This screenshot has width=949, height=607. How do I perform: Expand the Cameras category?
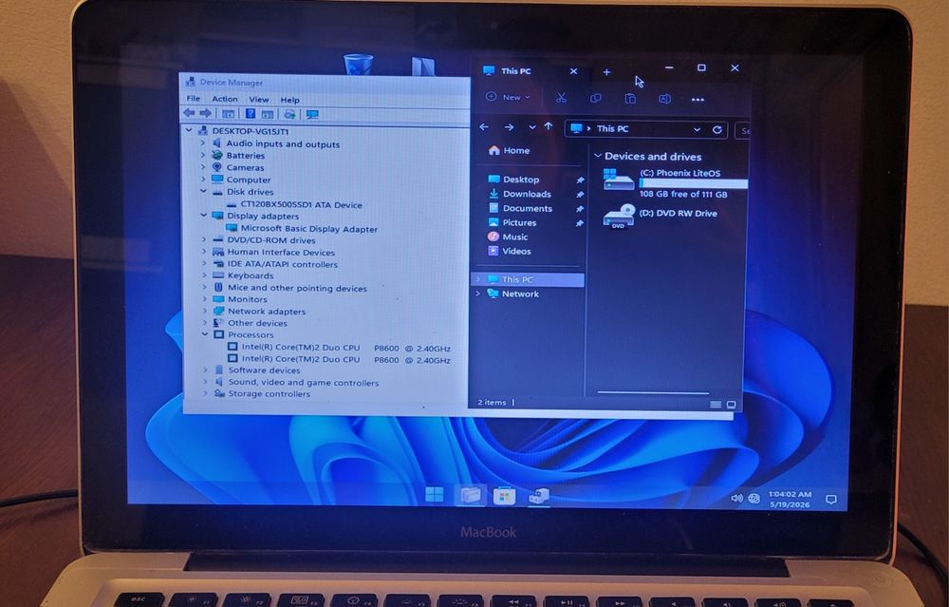coord(203,167)
